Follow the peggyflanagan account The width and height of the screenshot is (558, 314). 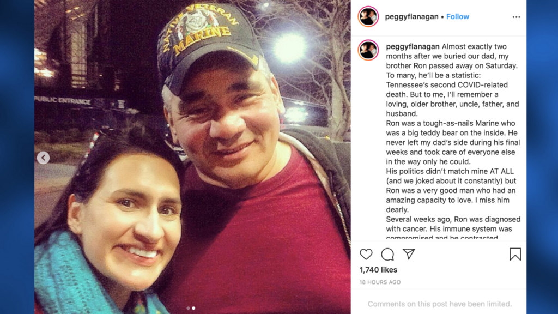click(458, 17)
